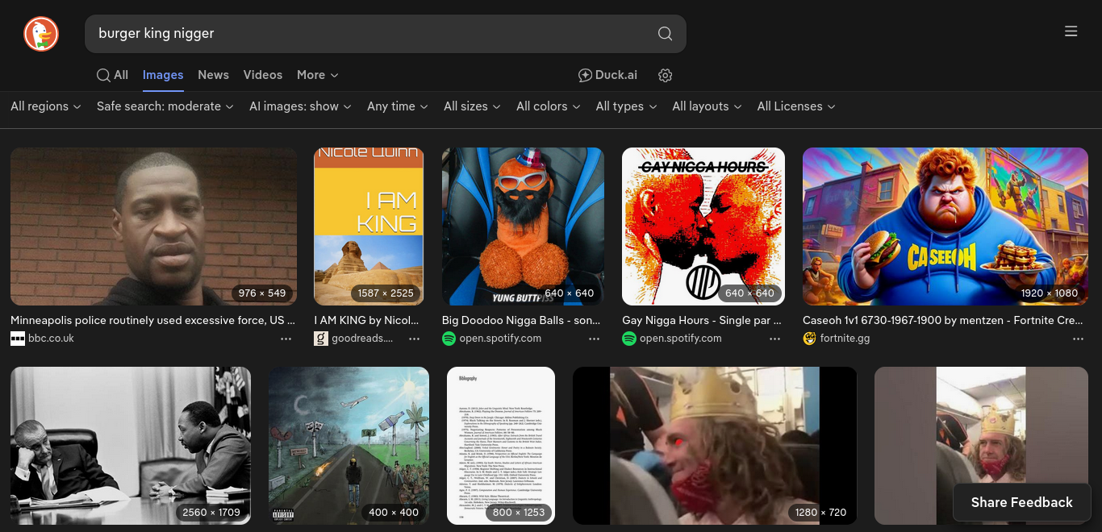This screenshot has width=1102, height=532.
Task: Open the "Caseoh 1v1 6730-1967-1900" title
Action: coord(942,320)
